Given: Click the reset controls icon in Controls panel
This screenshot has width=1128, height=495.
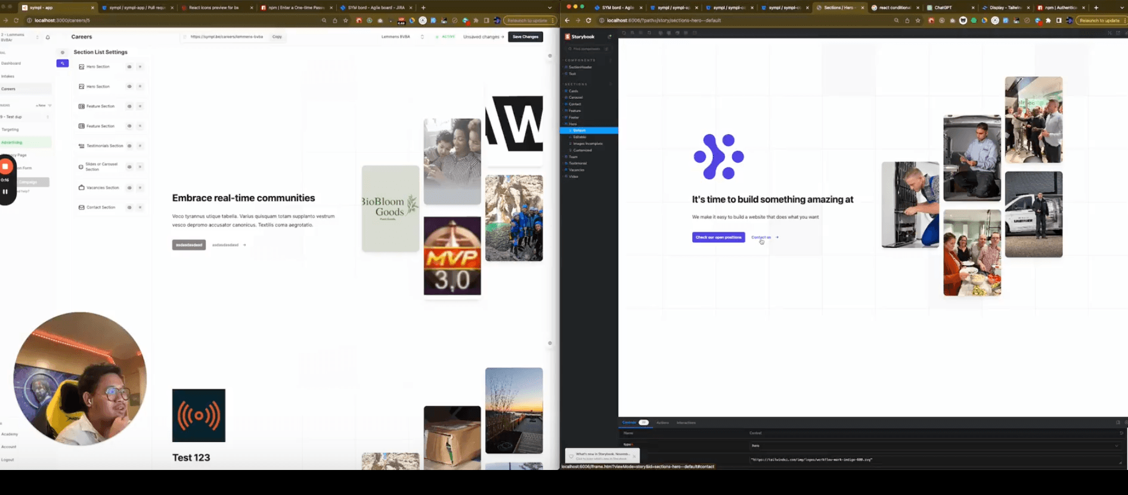Looking at the screenshot, I should click(x=1121, y=433).
